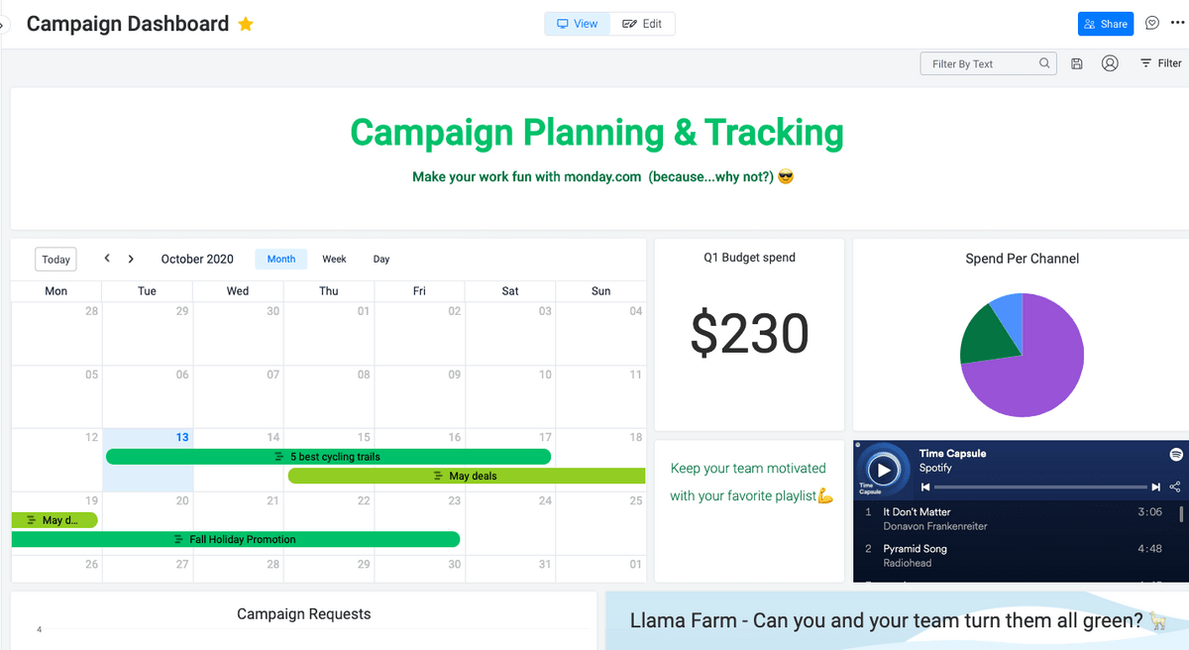Advance to next month with right chevron
The height and width of the screenshot is (650, 1189).
131,259
